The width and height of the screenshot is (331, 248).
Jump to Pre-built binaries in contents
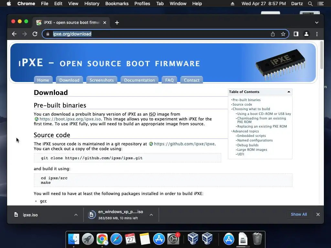pos(246,100)
